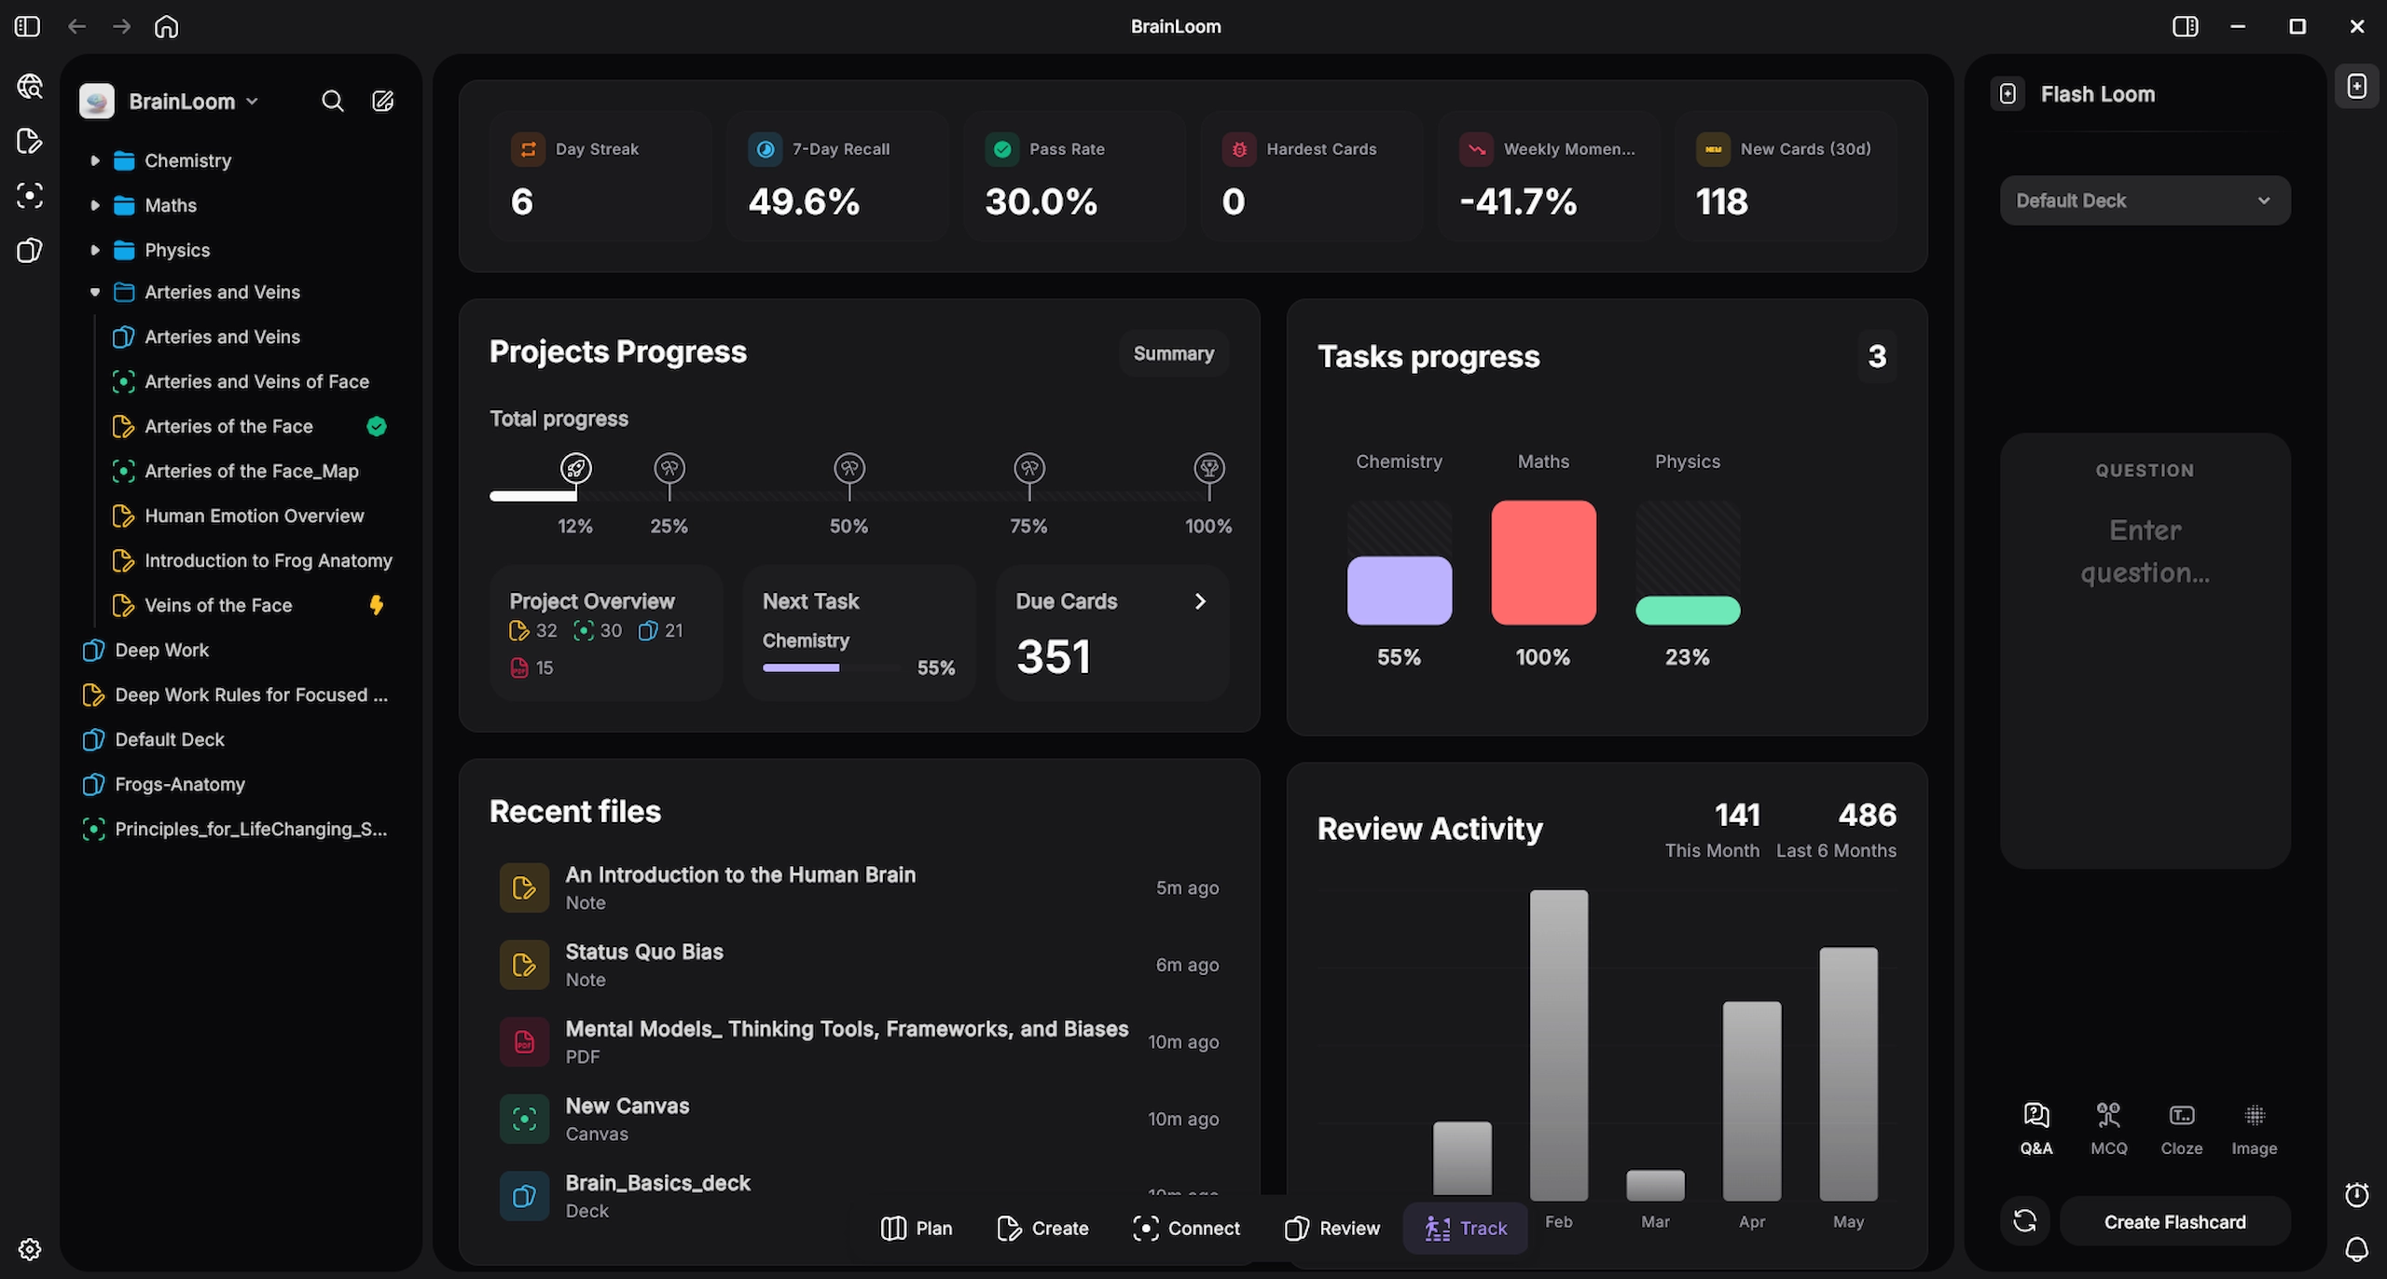Click the new note compose icon
This screenshot has width=2387, height=1279.
pyautogui.click(x=382, y=101)
